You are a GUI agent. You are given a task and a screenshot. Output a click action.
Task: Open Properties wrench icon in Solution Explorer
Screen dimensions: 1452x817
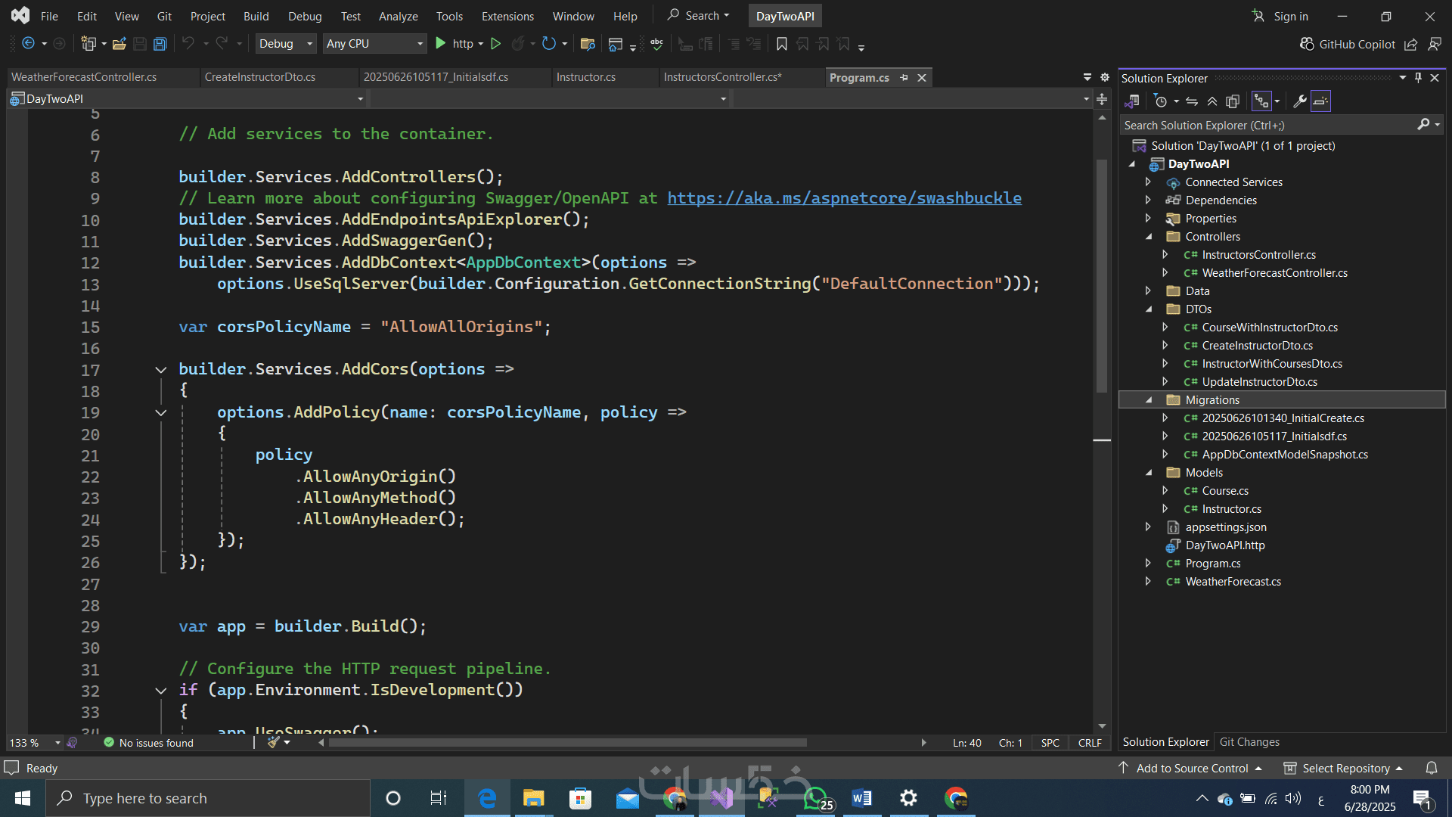(1300, 101)
